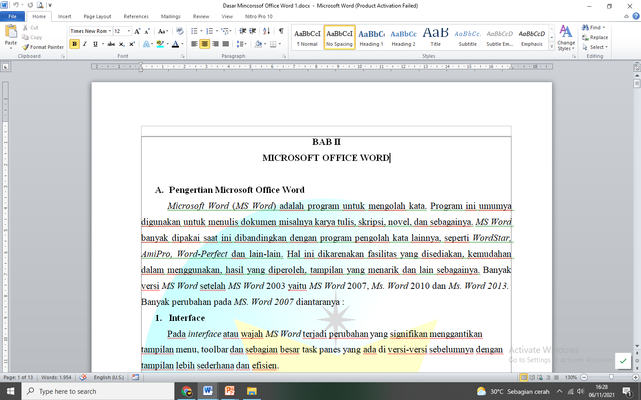The width and height of the screenshot is (641, 400).
Task: Open Word Help icon
Action: pos(636,16)
